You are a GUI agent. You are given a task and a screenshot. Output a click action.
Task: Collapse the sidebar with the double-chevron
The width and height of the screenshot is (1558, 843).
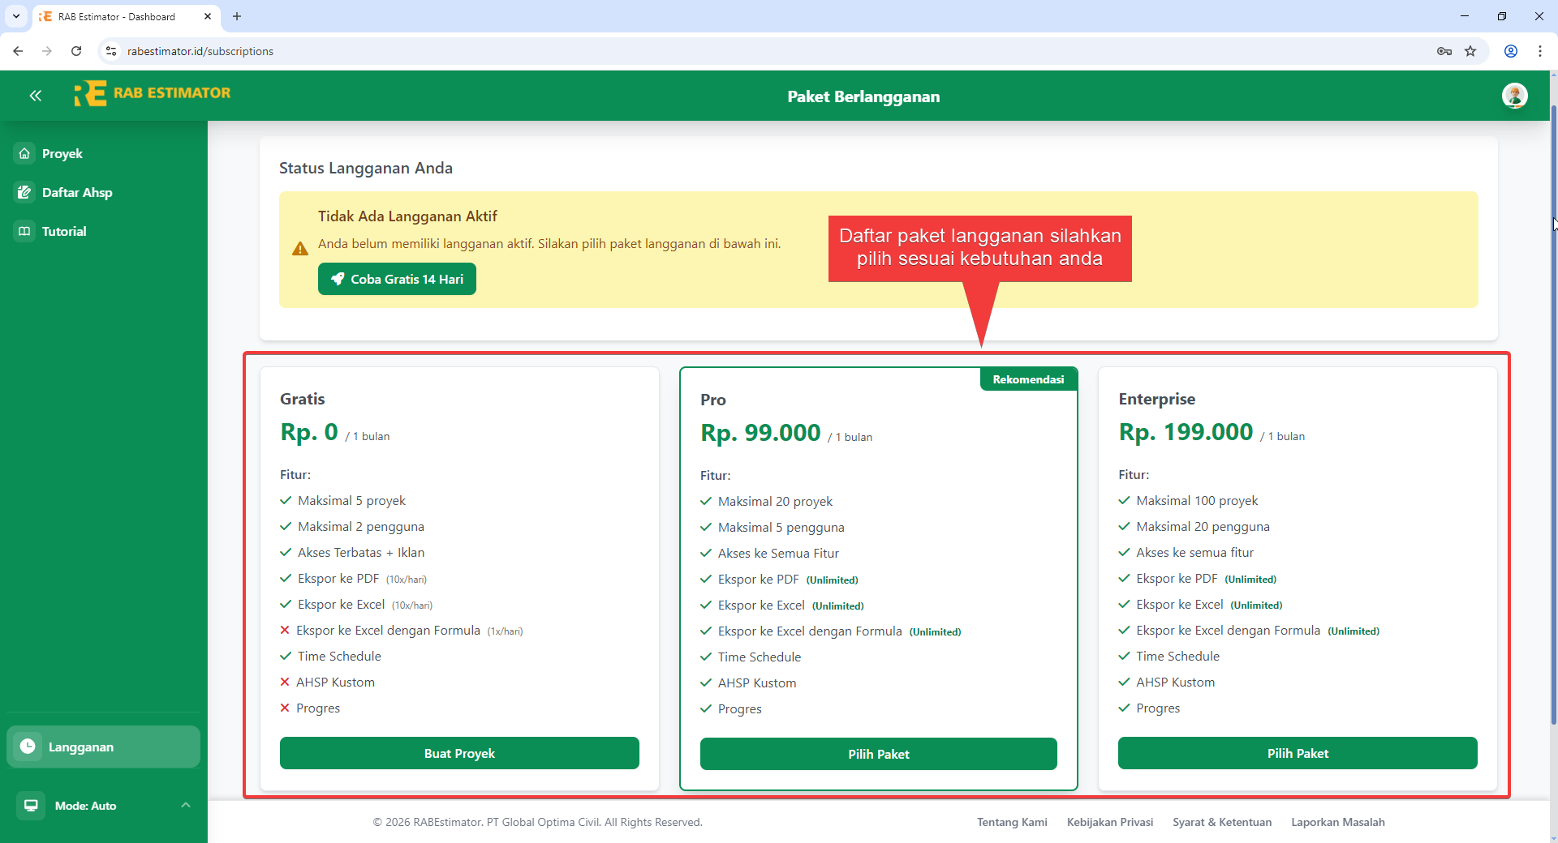(x=36, y=96)
